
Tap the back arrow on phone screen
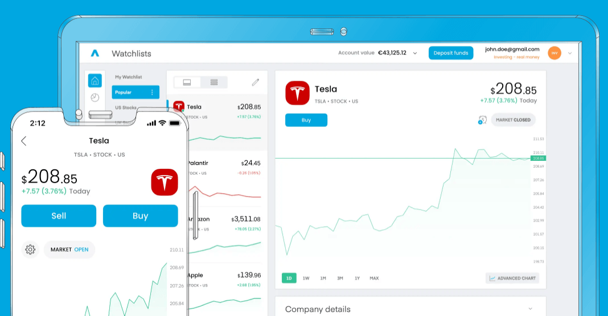point(24,141)
